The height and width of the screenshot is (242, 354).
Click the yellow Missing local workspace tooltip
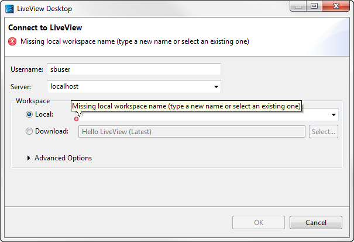[x=187, y=106]
